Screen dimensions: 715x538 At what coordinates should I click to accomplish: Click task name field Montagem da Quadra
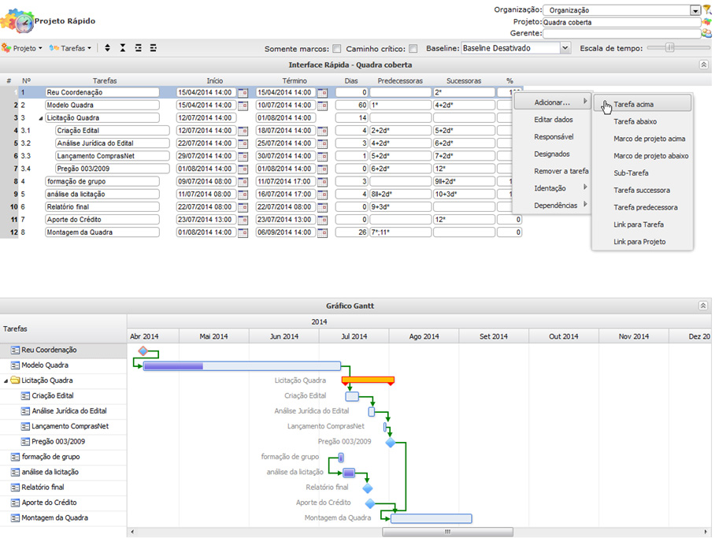(102, 232)
